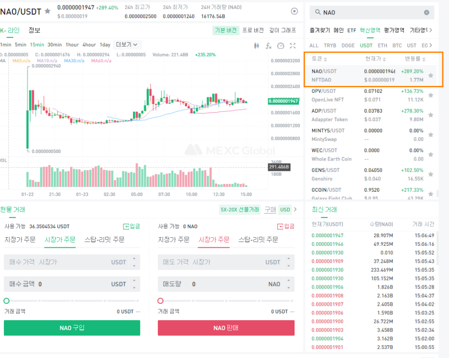This screenshot has width=449, height=358.
Task: Select the 30min timeframe
Action: [x=54, y=45]
